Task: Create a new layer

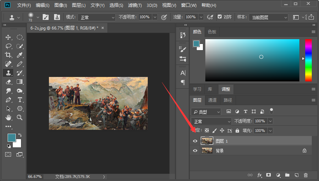Action: (296, 175)
